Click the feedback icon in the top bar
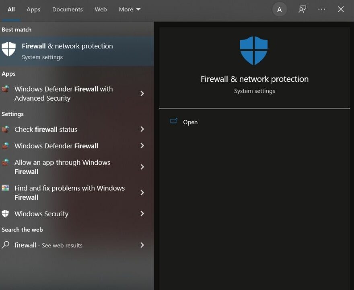354x290 pixels. pos(303,9)
